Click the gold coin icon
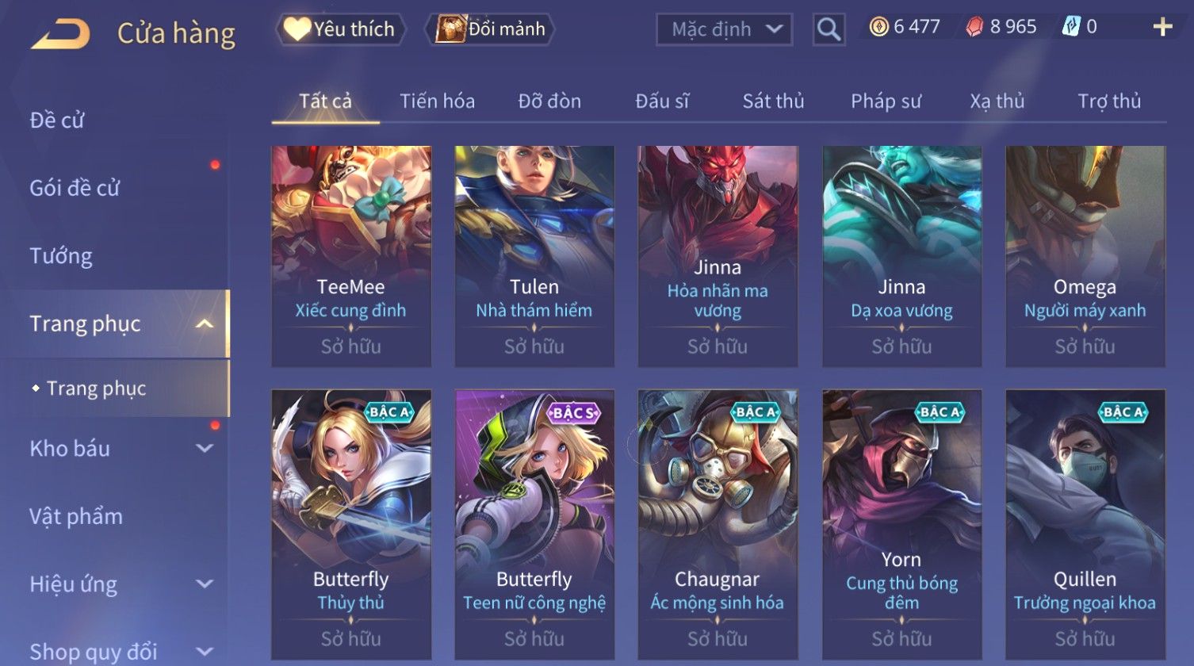The width and height of the screenshot is (1194, 666). pos(878,27)
